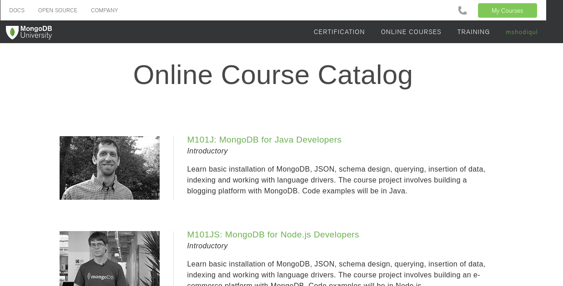This screenshot has height=286, width=563.
Task: Click the M101J instructor photo thumbnail
Action: (x=110, y=168)
